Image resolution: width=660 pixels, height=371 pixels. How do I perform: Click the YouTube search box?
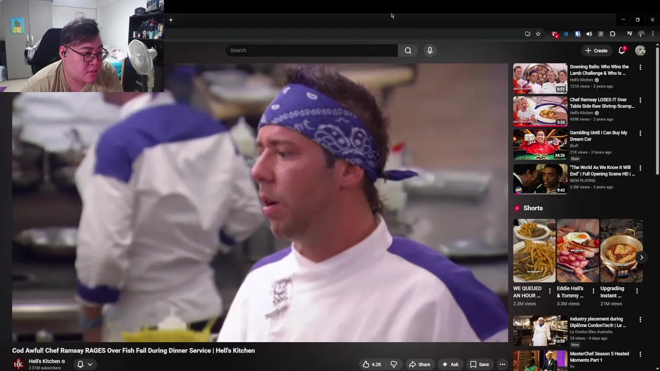[311, 50]
